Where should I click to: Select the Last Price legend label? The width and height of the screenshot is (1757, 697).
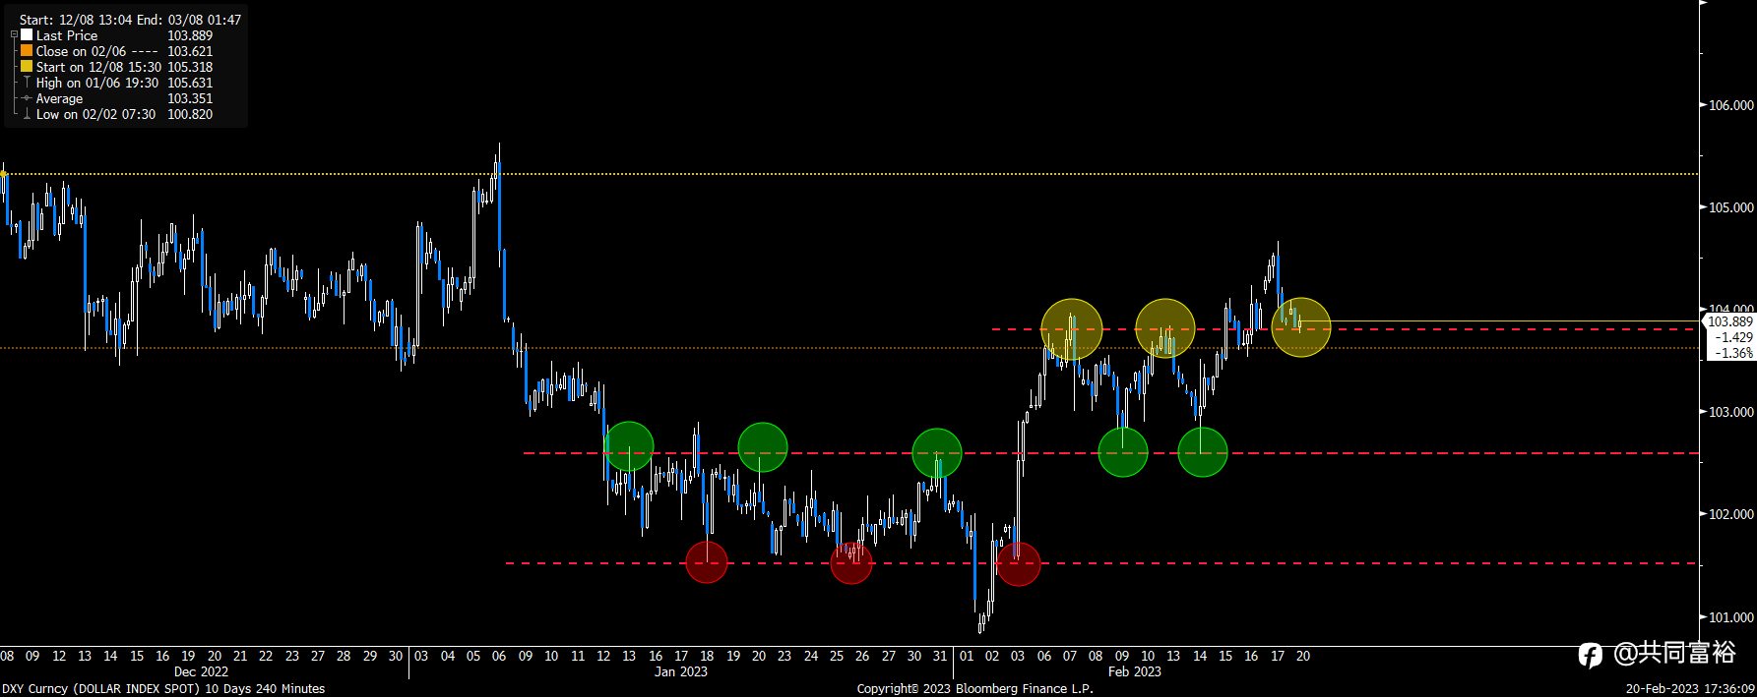coord(67,35)
